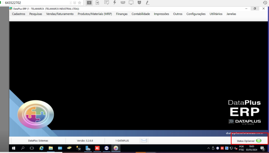
Task: Click the hourglass icon in address bar
Action: click(71, 3)
